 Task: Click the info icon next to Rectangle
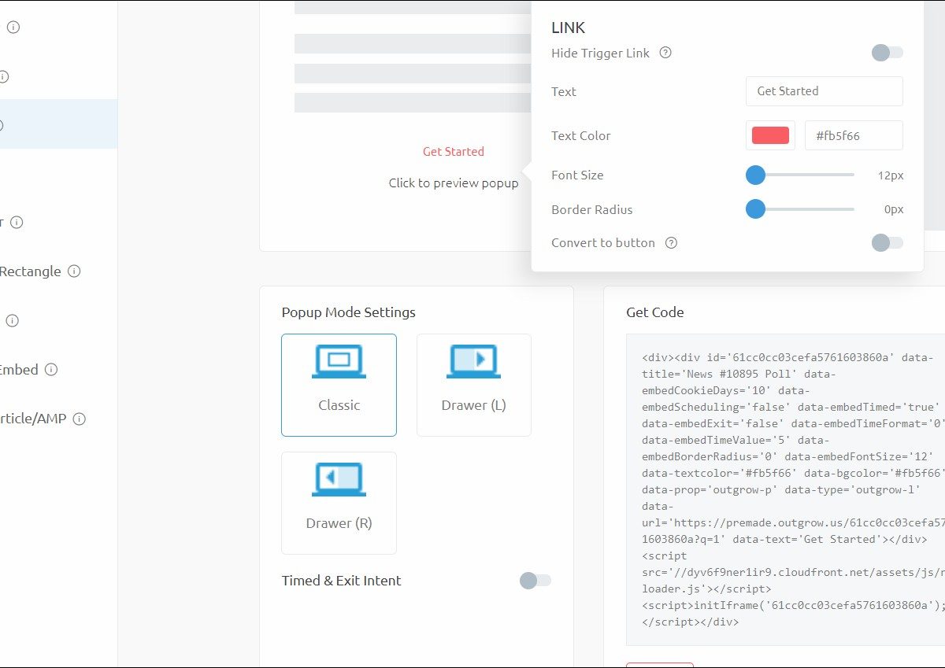(x=74, y=271)
